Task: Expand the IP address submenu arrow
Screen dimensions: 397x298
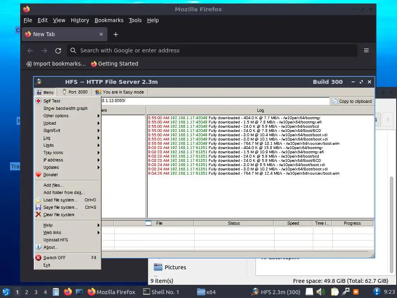Action: pyautogui.click(x=98, y=160)
